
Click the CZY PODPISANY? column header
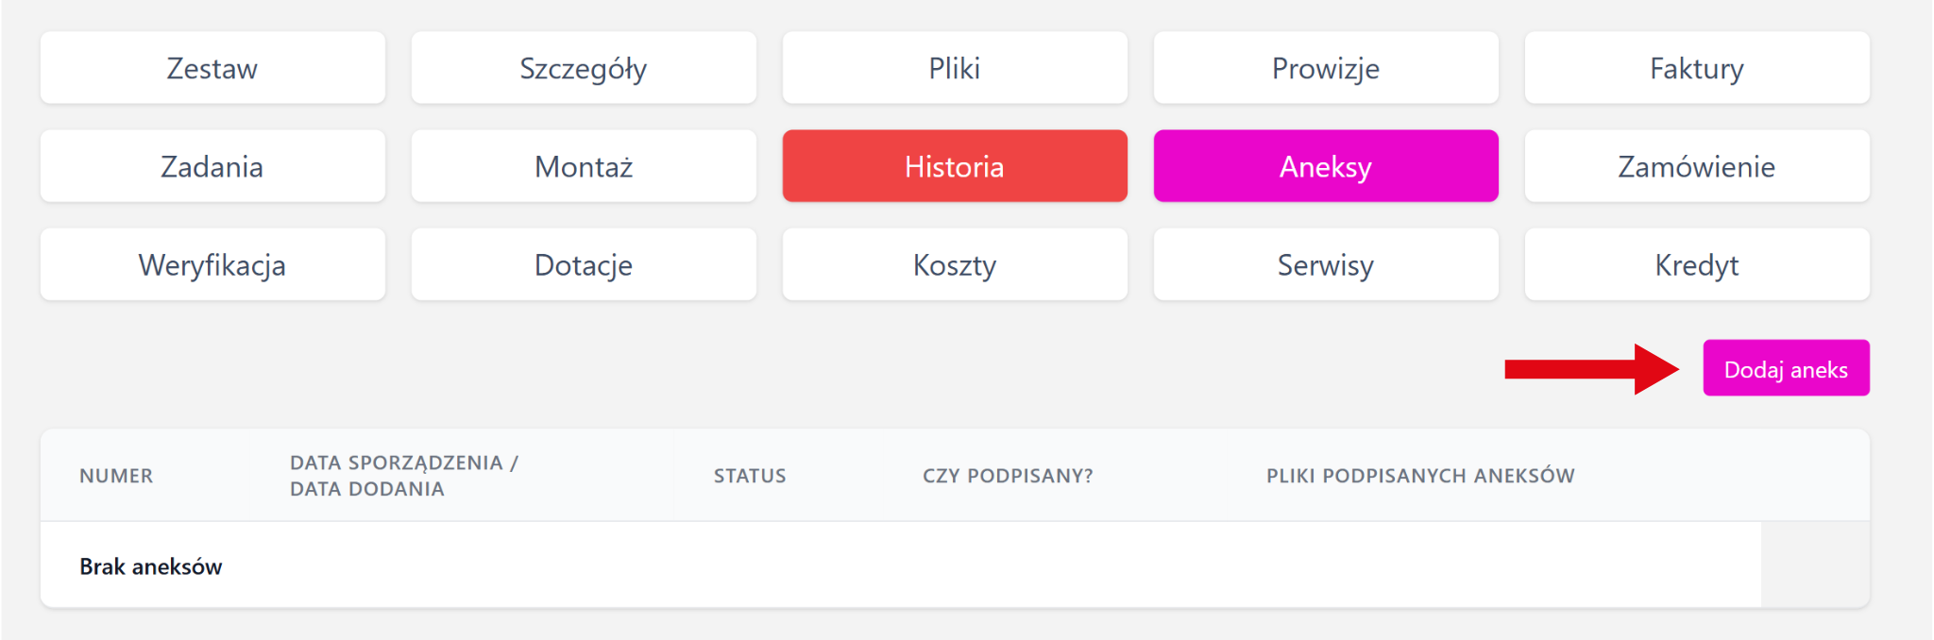(x=1008, y=476)
